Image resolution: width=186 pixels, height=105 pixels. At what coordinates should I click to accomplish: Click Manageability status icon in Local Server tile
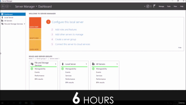tap(62, 69)
